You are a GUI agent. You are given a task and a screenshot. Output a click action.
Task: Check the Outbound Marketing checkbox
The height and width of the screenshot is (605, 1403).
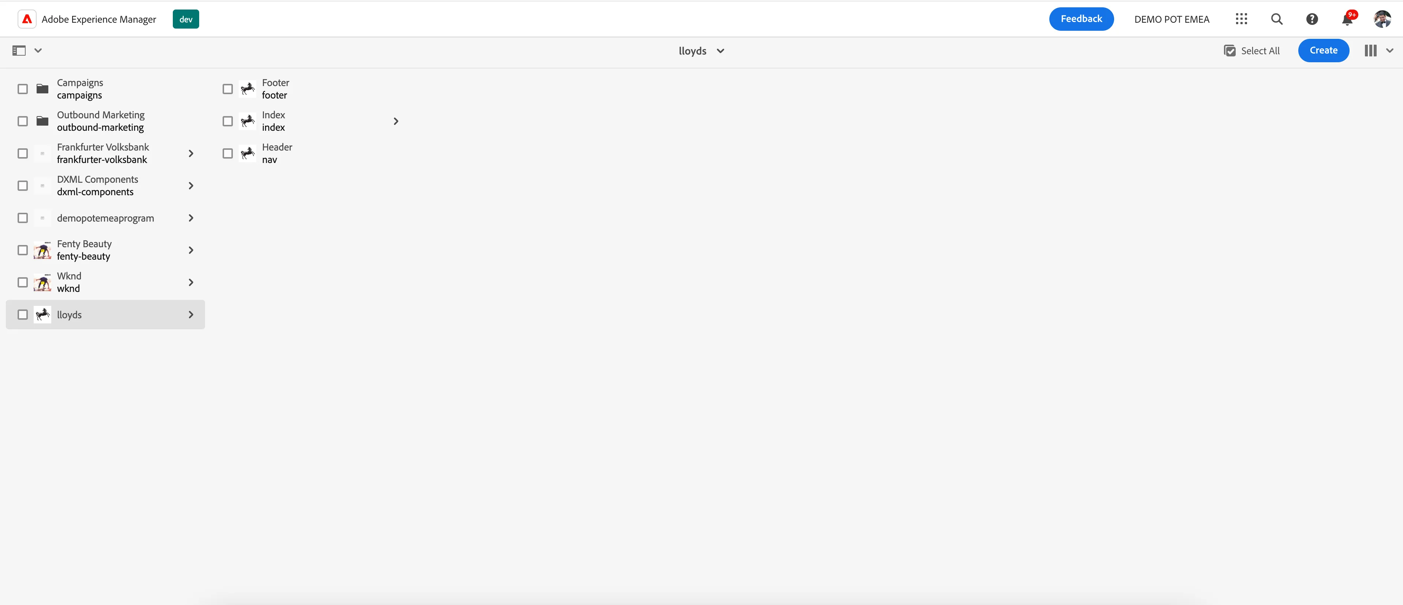(x=22, y=121)
